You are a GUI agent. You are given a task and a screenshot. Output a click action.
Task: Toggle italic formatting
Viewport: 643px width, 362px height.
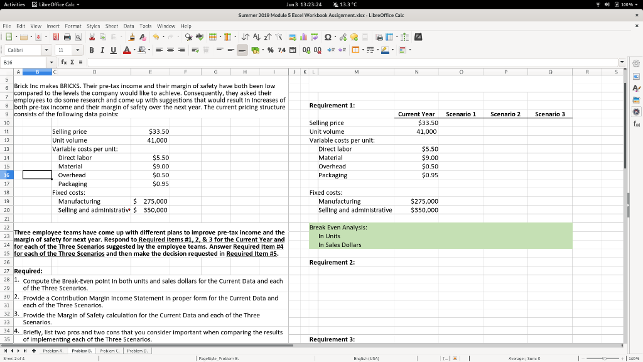coord(102,50)
